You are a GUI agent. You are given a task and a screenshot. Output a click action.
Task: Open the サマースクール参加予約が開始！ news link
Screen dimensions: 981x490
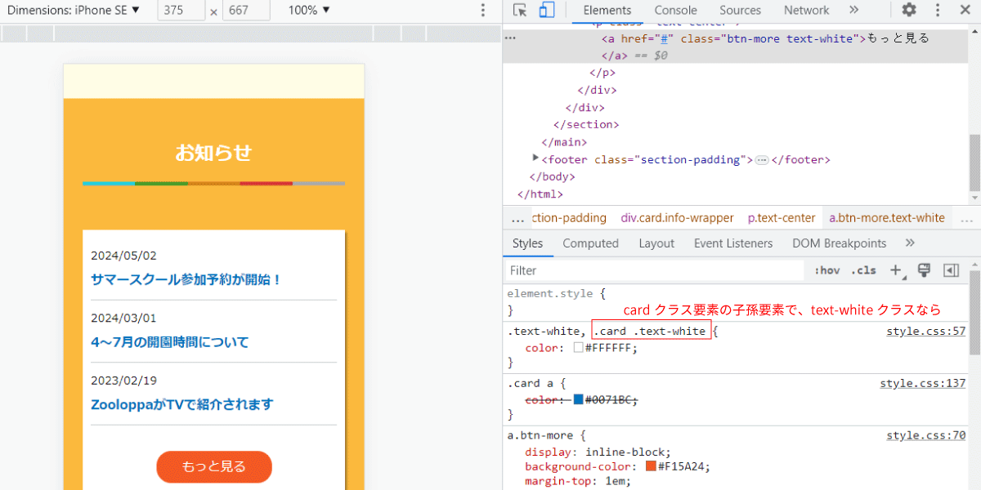pyautogui.click(x=186, y=279)
